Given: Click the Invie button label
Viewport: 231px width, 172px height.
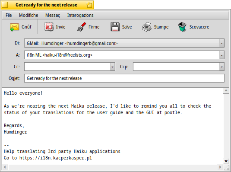Looking at the screenshot, I should 60,27.
